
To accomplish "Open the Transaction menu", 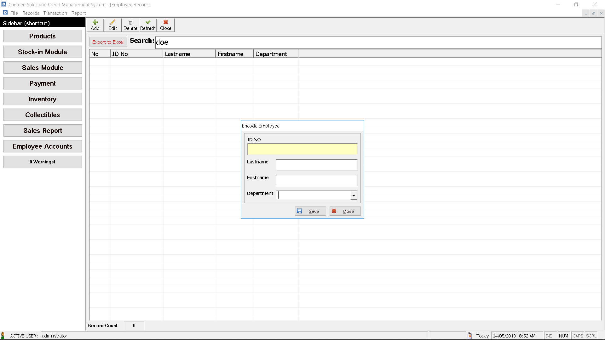I will (55, 13).
